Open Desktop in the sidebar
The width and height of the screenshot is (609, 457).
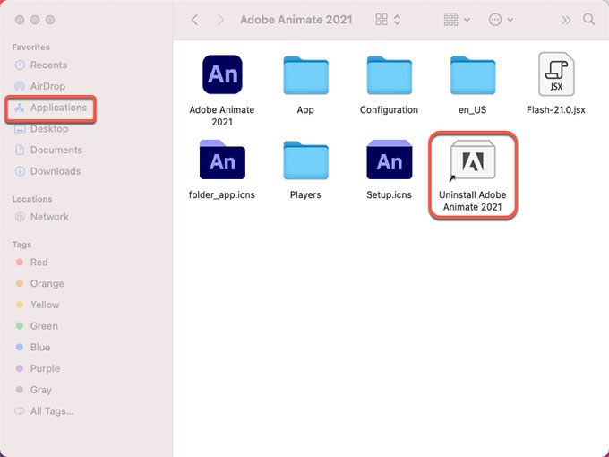[x=41, y=129]
